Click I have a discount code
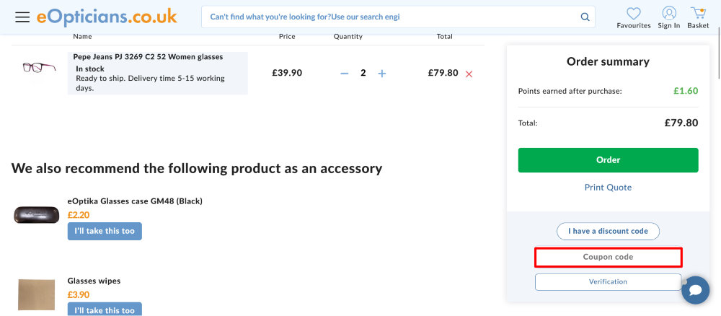721x316 pixels. pyautogui.click(x=608, y=231)
